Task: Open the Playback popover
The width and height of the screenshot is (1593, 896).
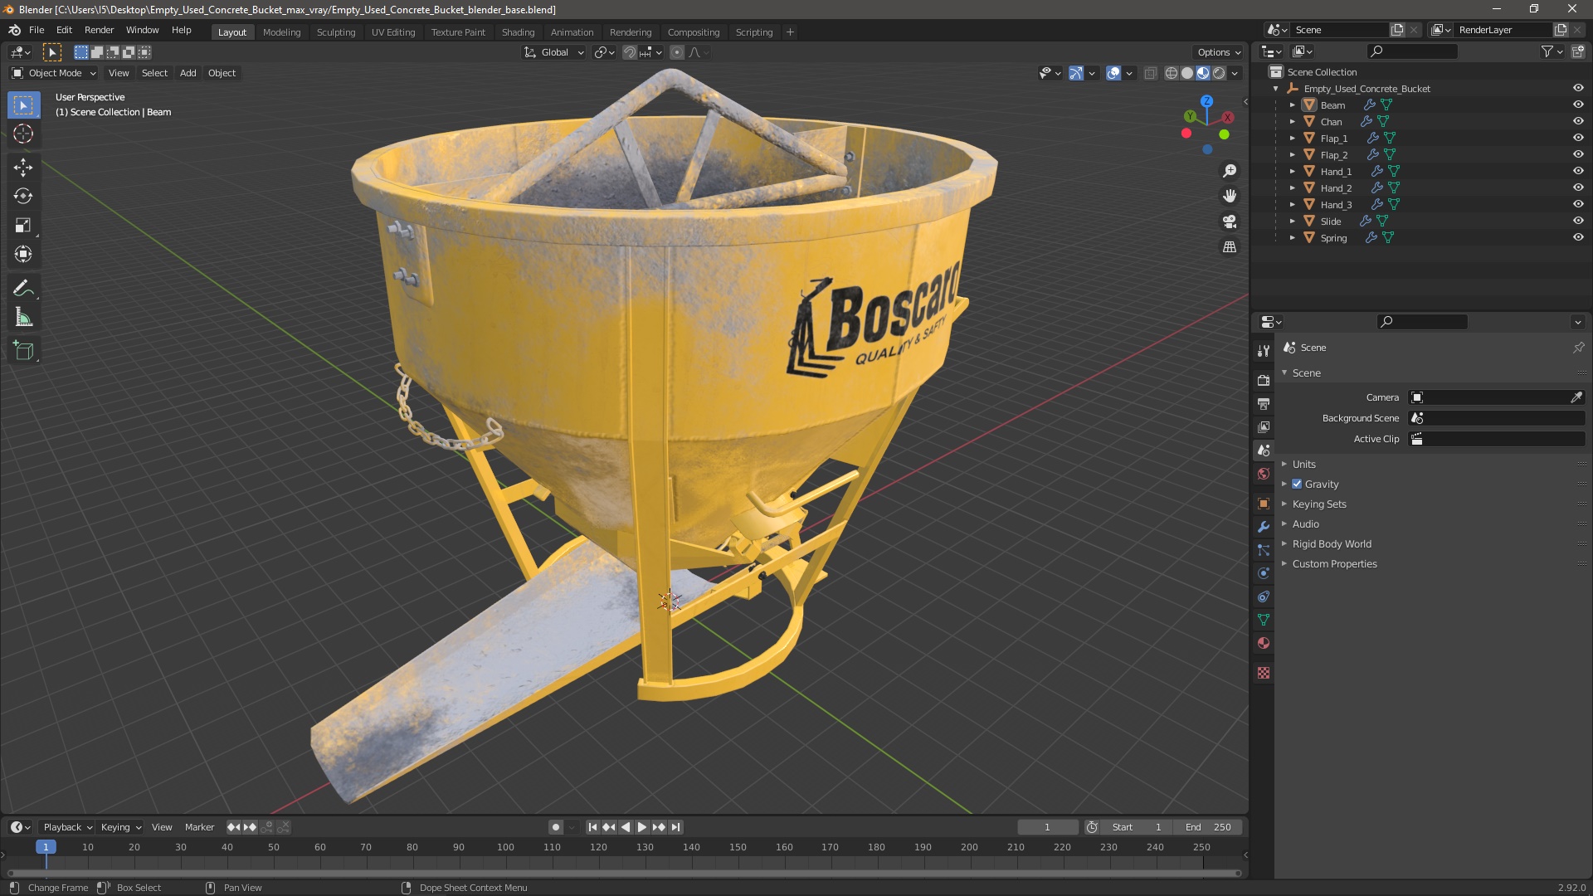Action: [x=66, y=827]
